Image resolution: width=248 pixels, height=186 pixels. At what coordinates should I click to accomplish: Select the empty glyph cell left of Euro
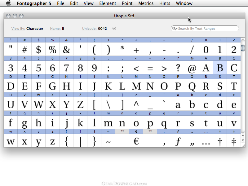pos(122,141)
